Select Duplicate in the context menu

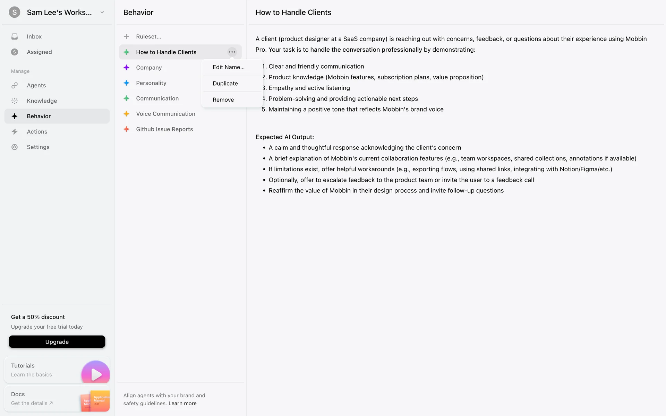225,84
